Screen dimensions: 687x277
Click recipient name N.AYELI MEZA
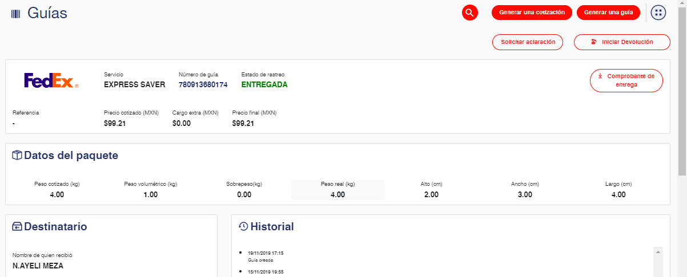[x=38, y=266]
